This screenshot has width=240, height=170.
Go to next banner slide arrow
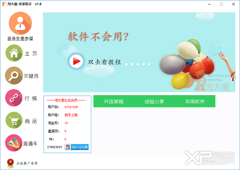coord(215,50)
